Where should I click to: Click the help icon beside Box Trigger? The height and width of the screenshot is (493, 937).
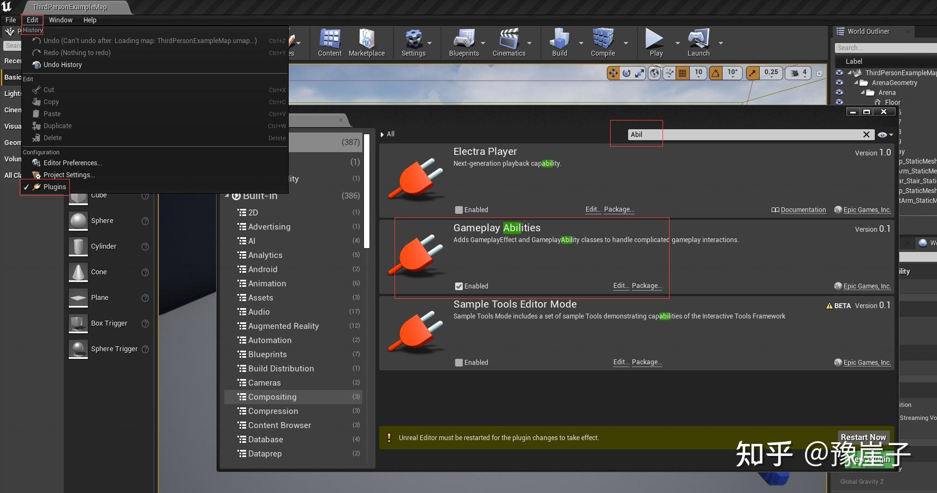(x=145, y=323)
